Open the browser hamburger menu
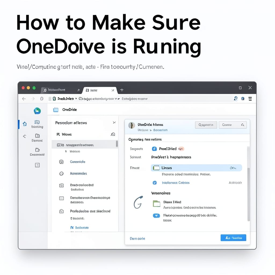The height and width of the screenshot is (275, 275). pos(250,99)
